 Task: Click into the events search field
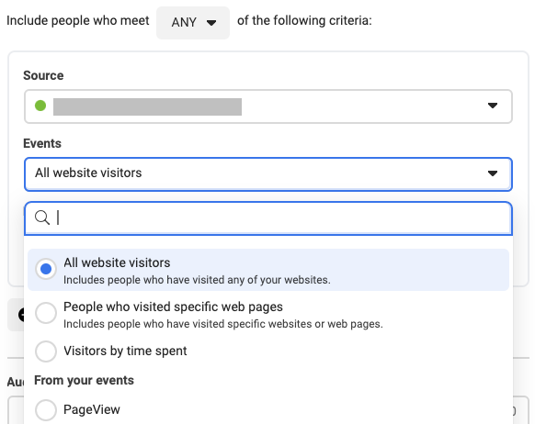(x=268, y=218)
